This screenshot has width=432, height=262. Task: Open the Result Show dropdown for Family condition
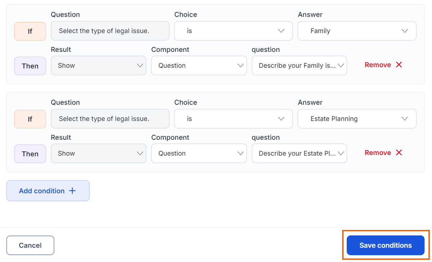(x=99, y=65)
